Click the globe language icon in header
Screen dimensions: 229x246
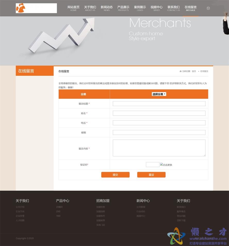tap(208, 8)
